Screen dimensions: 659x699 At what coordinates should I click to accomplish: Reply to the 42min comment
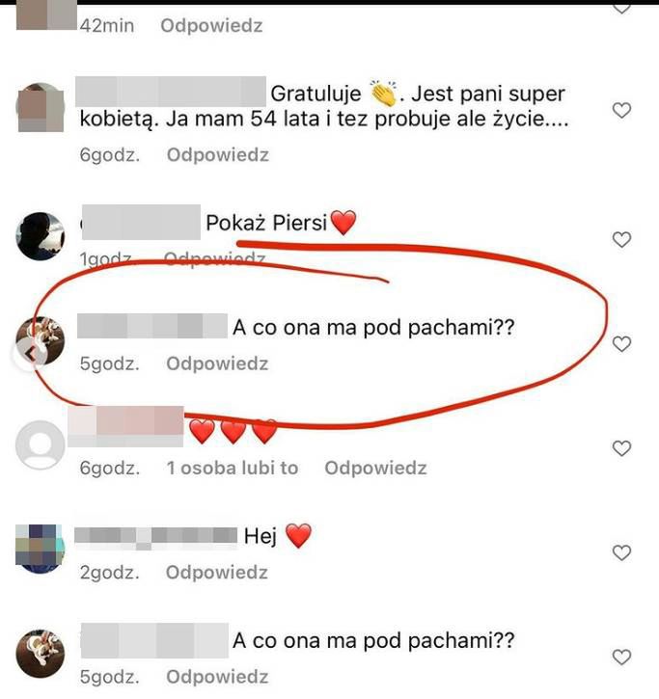211,26
